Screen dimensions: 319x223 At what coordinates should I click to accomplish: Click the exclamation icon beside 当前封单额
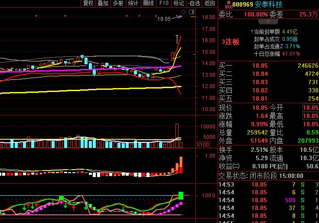click(x=251, y=32)
